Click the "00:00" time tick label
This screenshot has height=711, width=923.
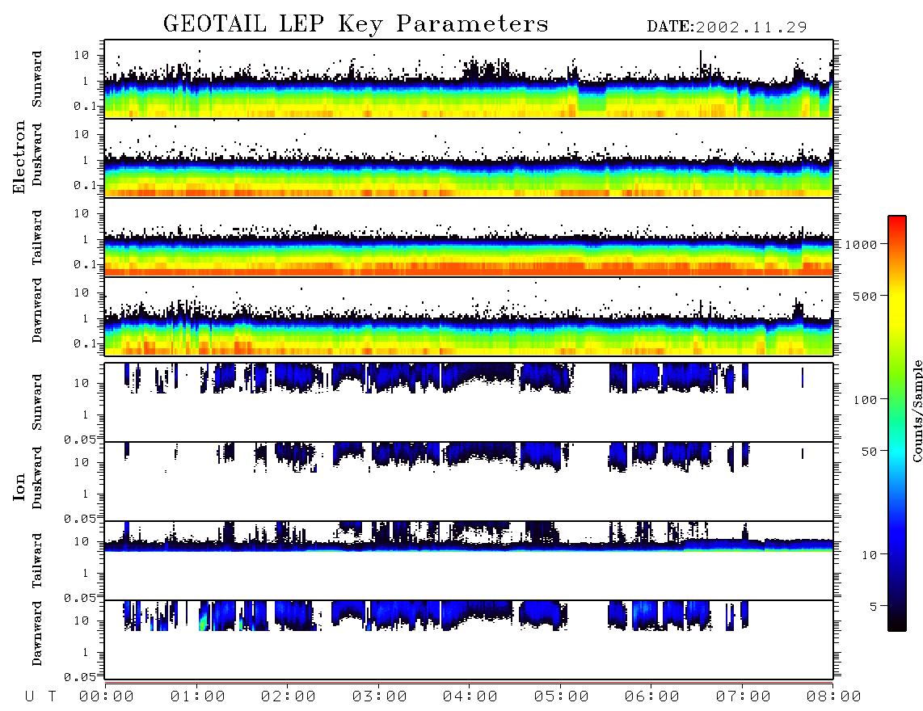107,696
